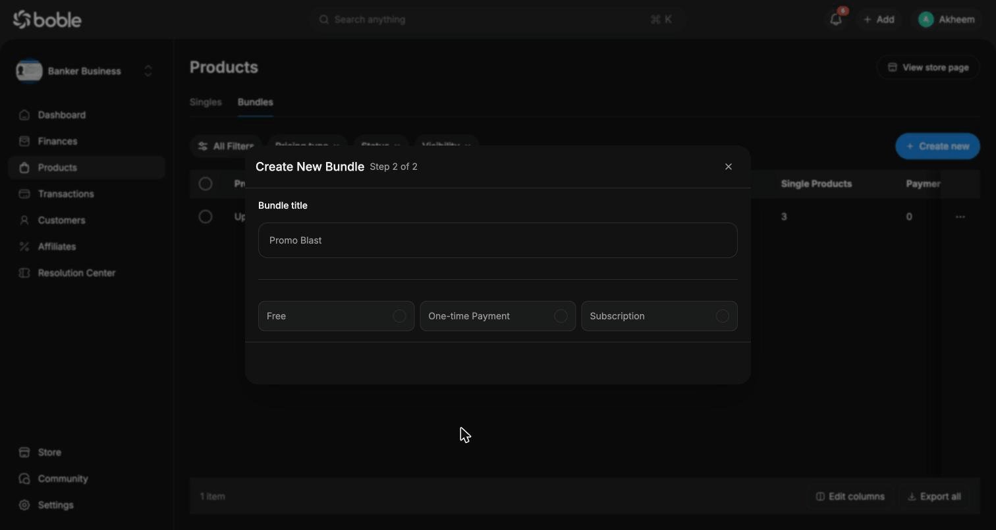Click the Community icon in sidebar

(x=24, y=479)
